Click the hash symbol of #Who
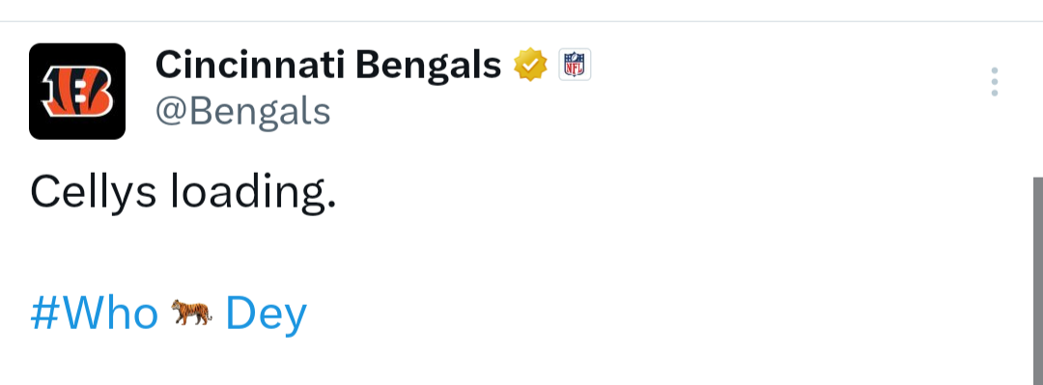Image resolution: width=1043 pixels, height=385 pixels. pos(45,314)
